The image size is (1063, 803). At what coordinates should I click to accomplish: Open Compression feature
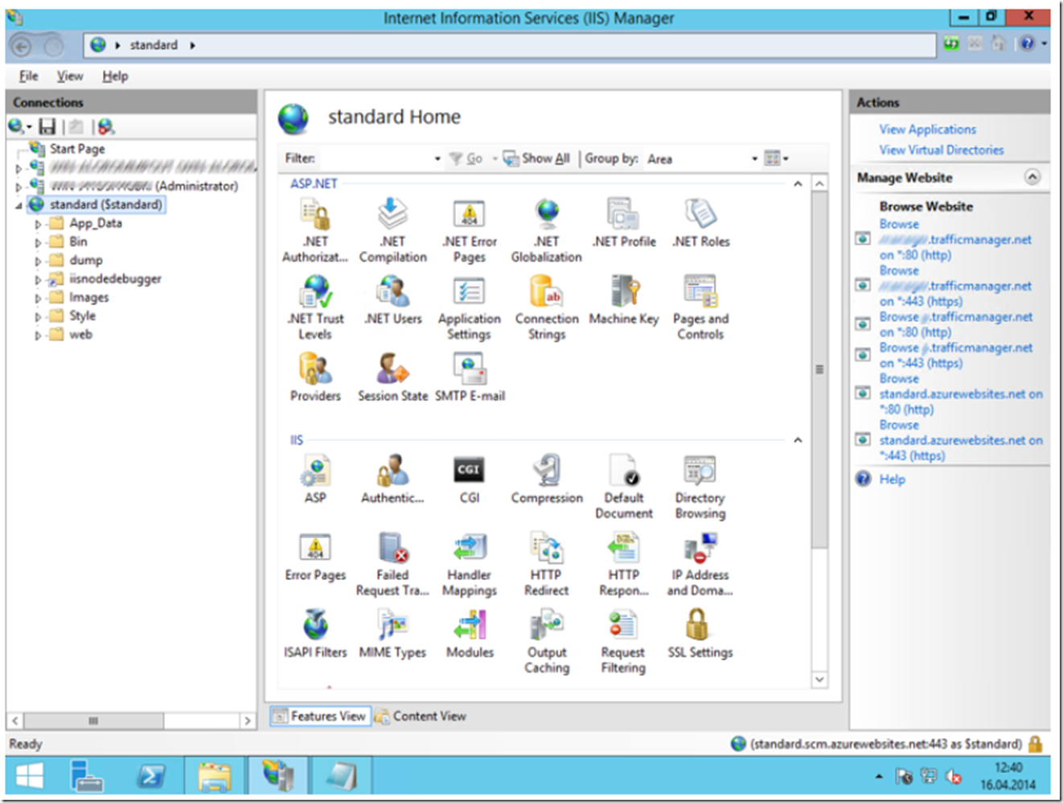coord(547,480)
